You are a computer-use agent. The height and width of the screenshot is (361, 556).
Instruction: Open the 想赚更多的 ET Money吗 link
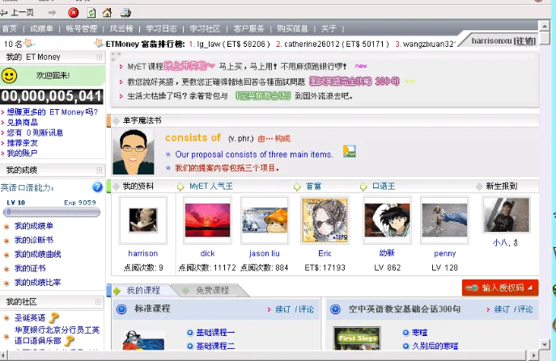52,111
